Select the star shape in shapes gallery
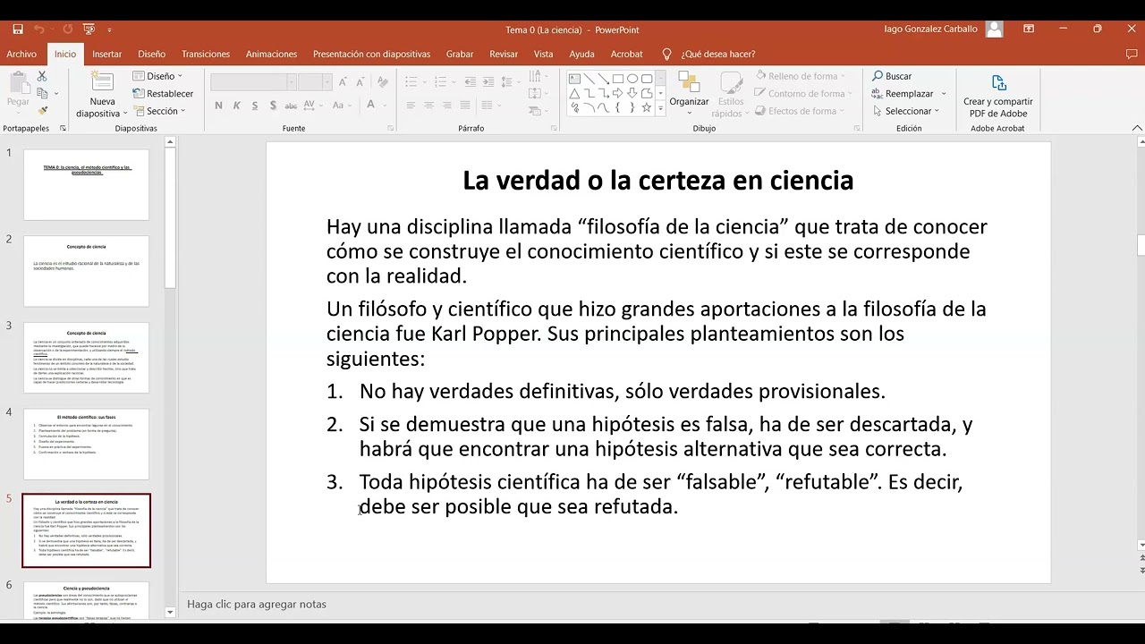1145x644 pixels. [647, 107]
